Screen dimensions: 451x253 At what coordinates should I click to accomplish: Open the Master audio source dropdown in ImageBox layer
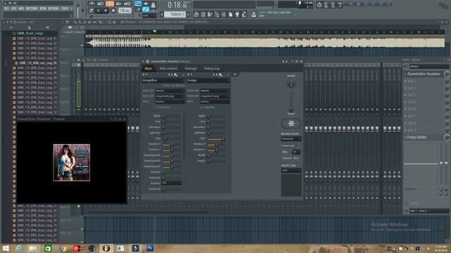coord(170,91)
